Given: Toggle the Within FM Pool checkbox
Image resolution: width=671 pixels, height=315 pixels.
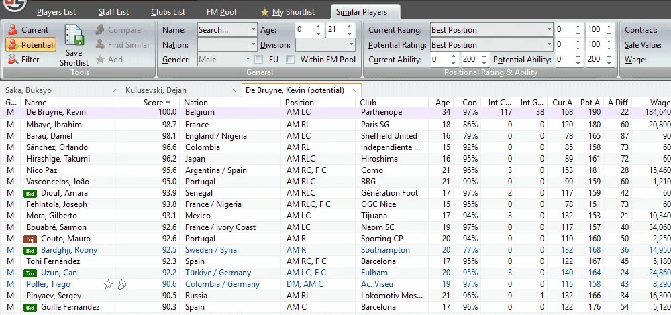Looking at the screenshot, I should [290, 60].
